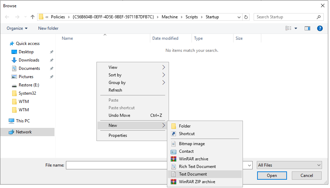
Task: Sort by Date modified column
Action: point(165,38)
